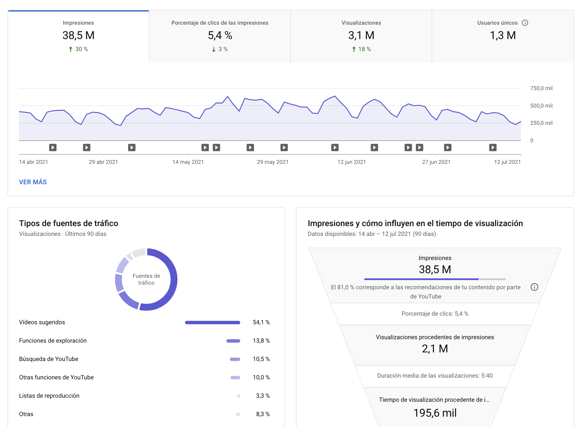Click the Porcentaje de clics: 5,4 % funnel row
This screenshot has width=581, height=427.
[x=435, y=314]
